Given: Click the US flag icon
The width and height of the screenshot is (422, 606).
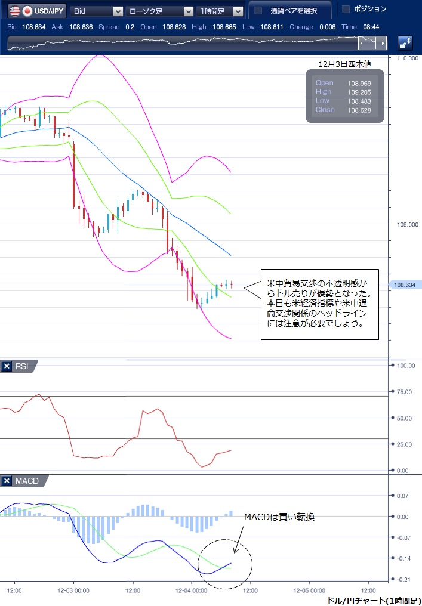Looking at the screenshot, I should point(13,11).
